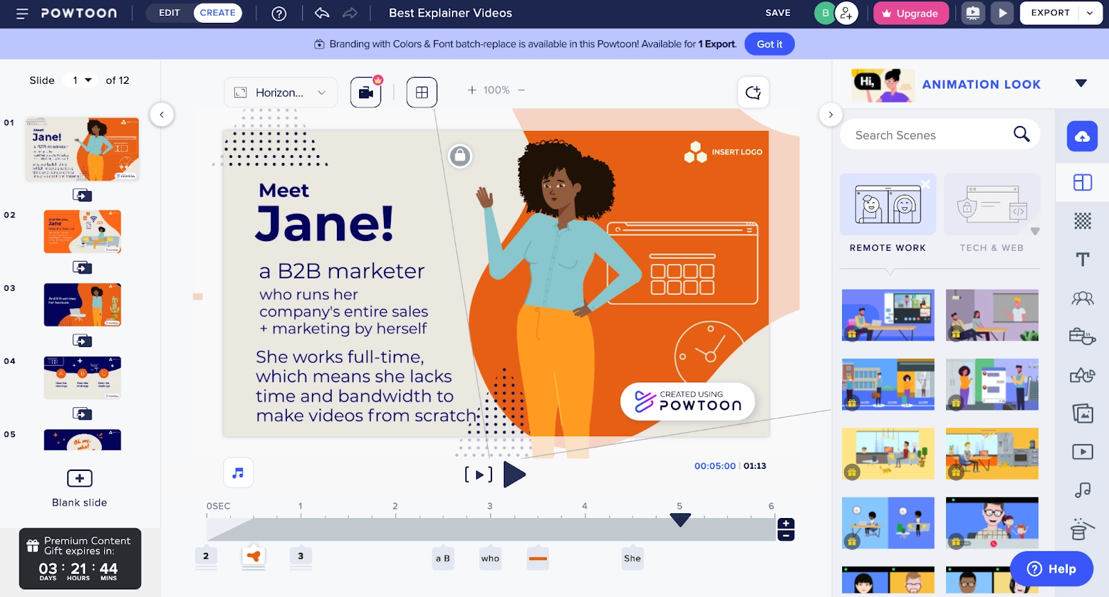This screenshot has height=597, width=1109.
Task: Edit the Best Explainer Videos title
Action: click(451, 13)
